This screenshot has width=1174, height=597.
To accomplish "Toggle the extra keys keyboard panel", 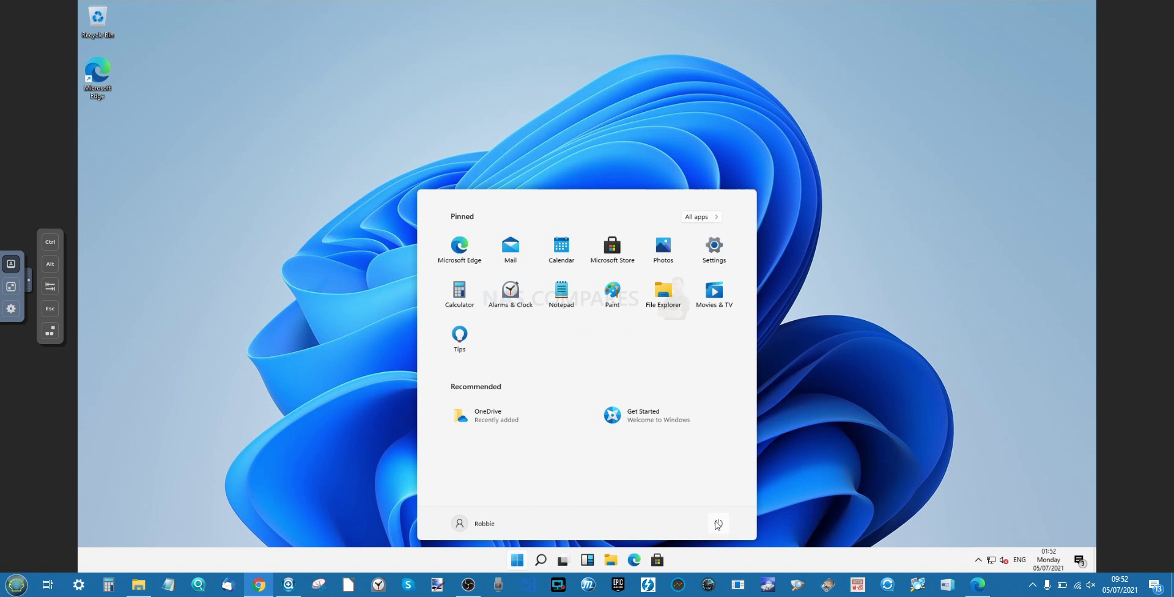I will pos(11,264).
